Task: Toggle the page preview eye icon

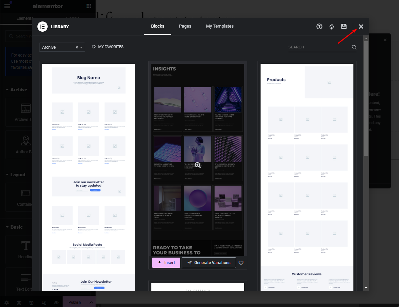Action: point(56,303)
